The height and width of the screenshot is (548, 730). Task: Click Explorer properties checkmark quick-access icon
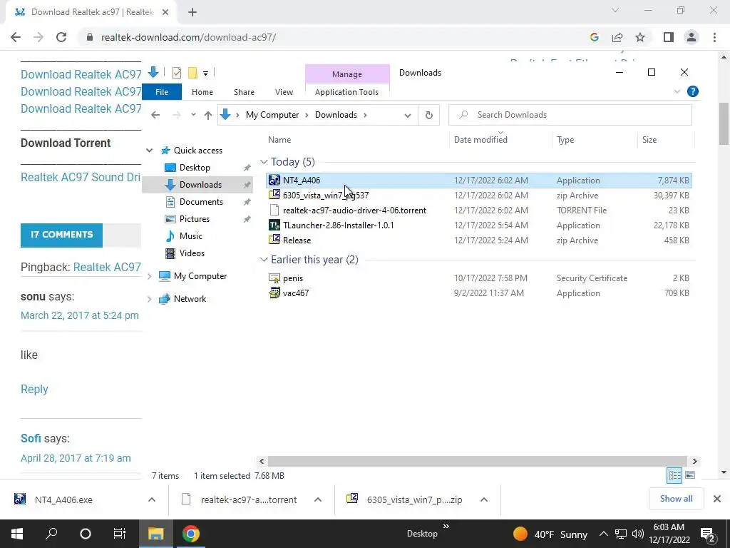pyautogui.click(x=177, y=73)
